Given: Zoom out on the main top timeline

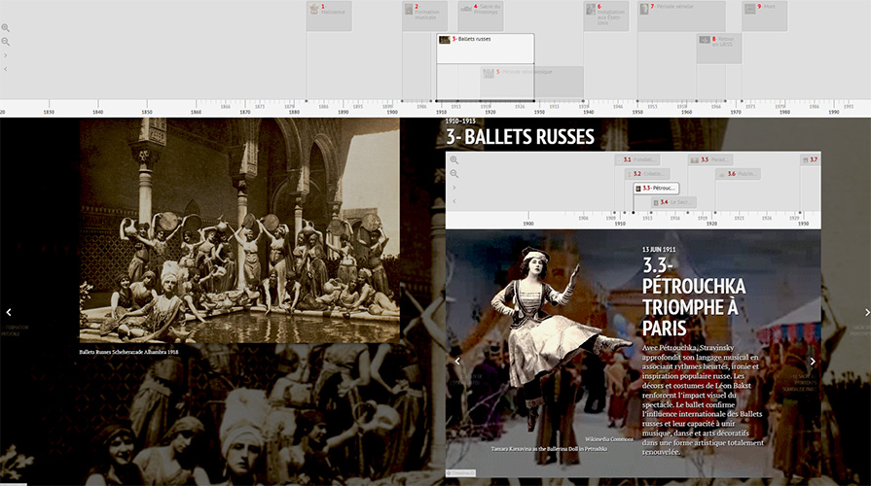Looking at the screenshot, I should (6, 42).
